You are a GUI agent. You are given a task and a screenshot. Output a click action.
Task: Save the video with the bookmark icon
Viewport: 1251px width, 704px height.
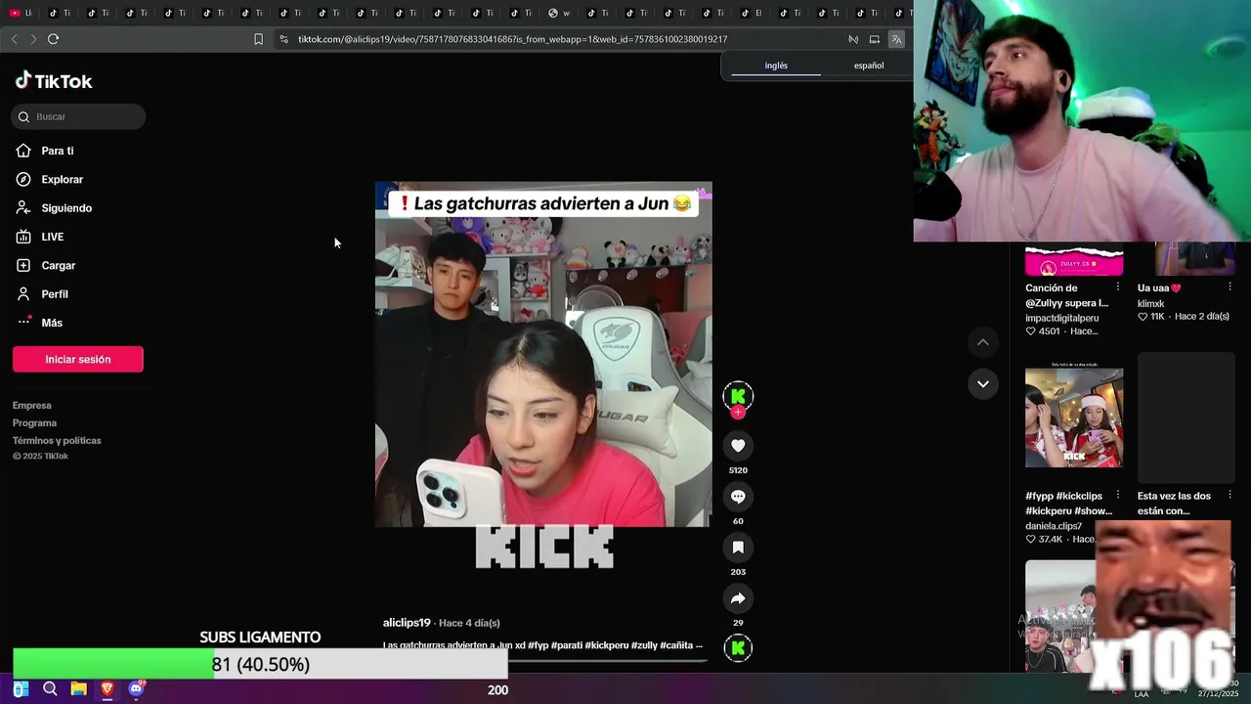[738, 548]
